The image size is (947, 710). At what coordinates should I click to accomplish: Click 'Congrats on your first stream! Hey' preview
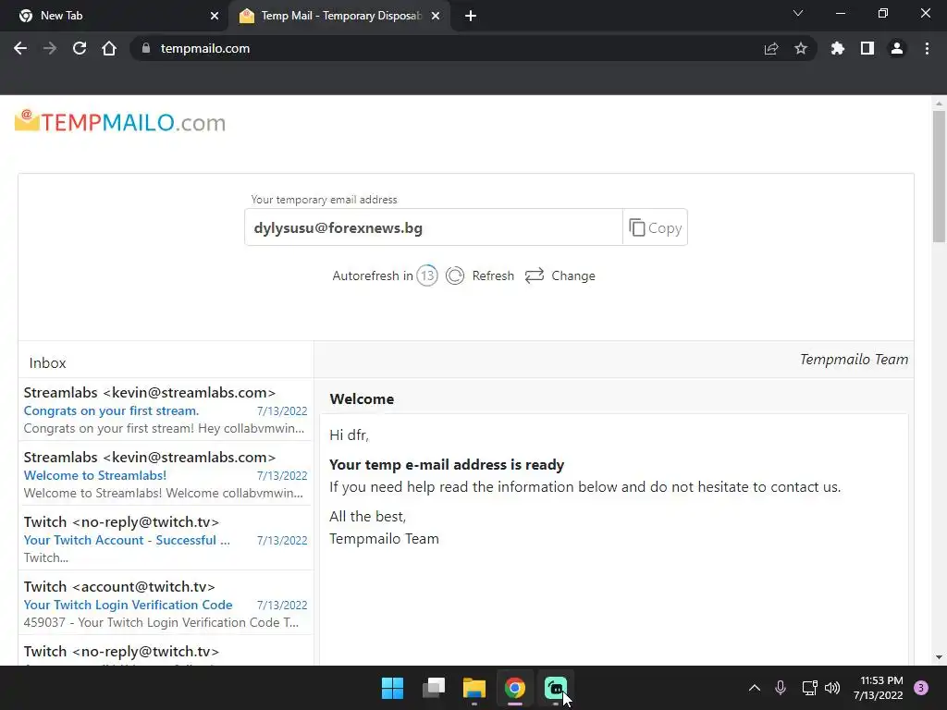click(164, 428)
